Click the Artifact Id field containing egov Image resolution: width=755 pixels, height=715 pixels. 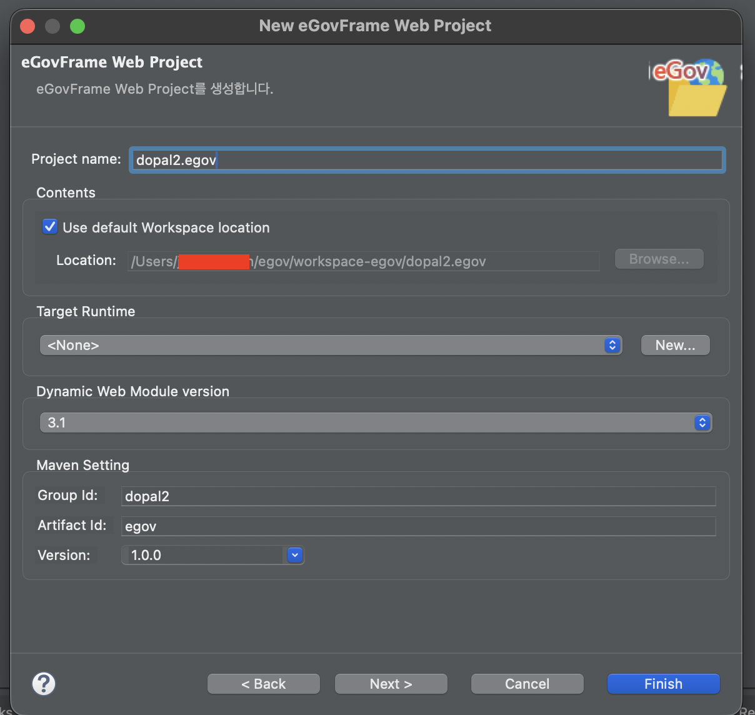[419, 526]
